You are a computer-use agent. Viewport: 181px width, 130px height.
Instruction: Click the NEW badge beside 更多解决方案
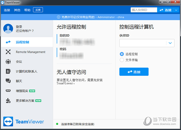click(x=38, y=101)
